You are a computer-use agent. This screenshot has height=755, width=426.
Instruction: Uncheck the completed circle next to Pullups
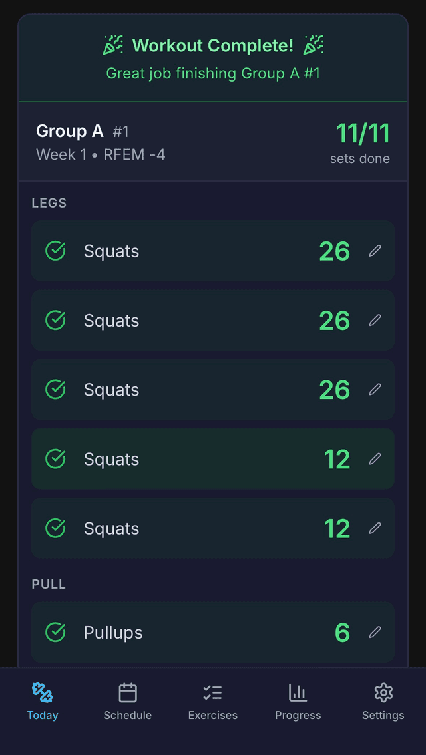55,632
